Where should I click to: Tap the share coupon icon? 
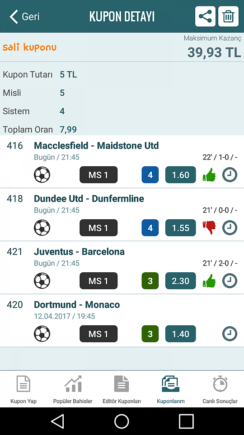(205, 16)
